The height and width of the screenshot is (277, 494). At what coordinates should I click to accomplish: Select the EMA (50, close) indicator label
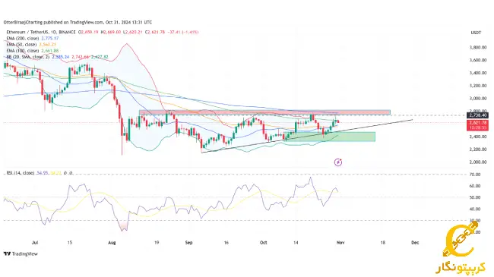pos(22,45)
